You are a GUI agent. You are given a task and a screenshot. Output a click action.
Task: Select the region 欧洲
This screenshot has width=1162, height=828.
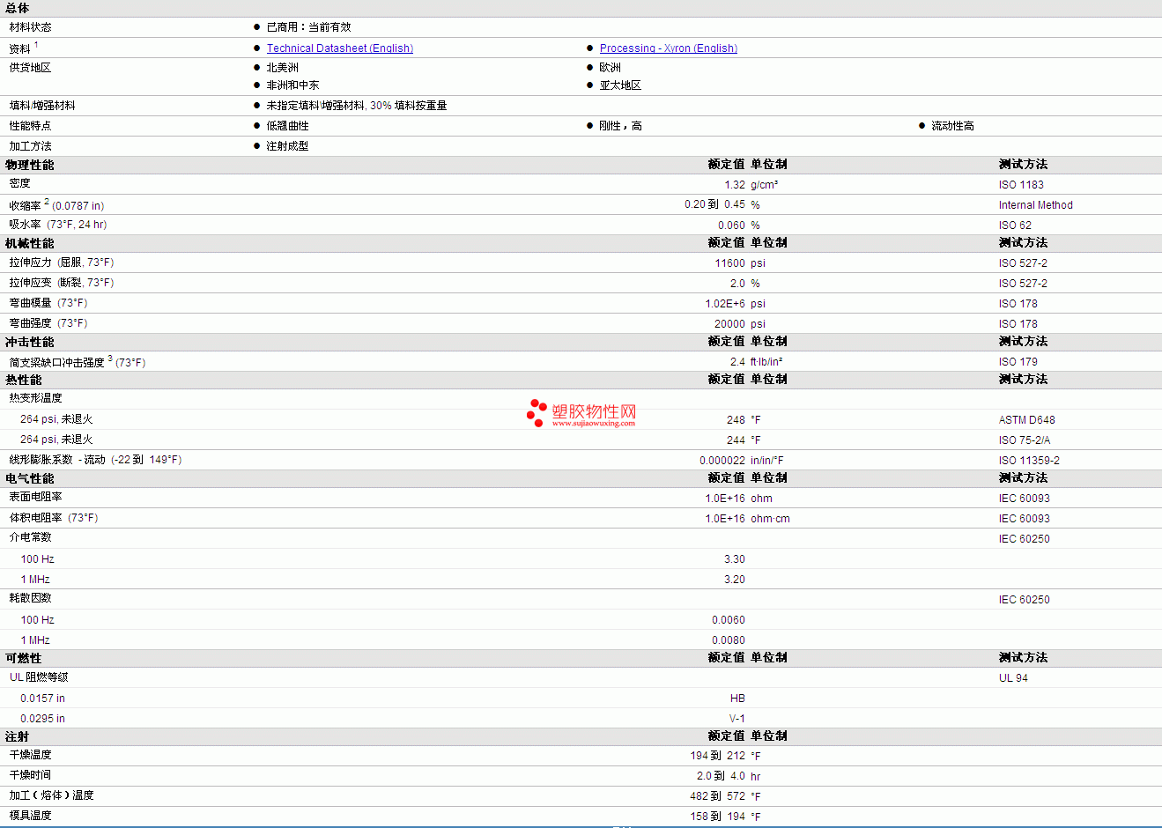(x=611, y=68)
